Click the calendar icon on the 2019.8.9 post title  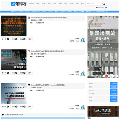(x=29, y=85)
